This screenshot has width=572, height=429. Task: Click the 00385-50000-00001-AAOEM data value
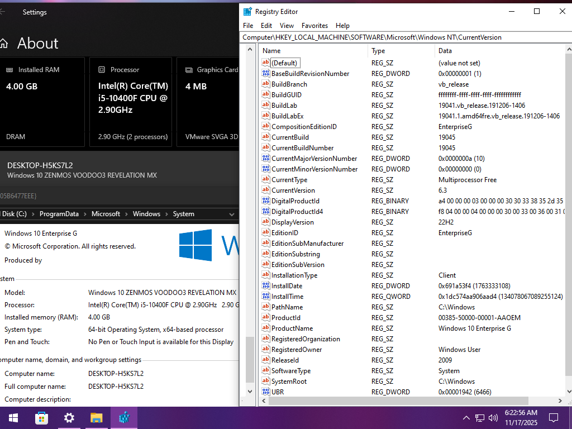click(479, 318)
